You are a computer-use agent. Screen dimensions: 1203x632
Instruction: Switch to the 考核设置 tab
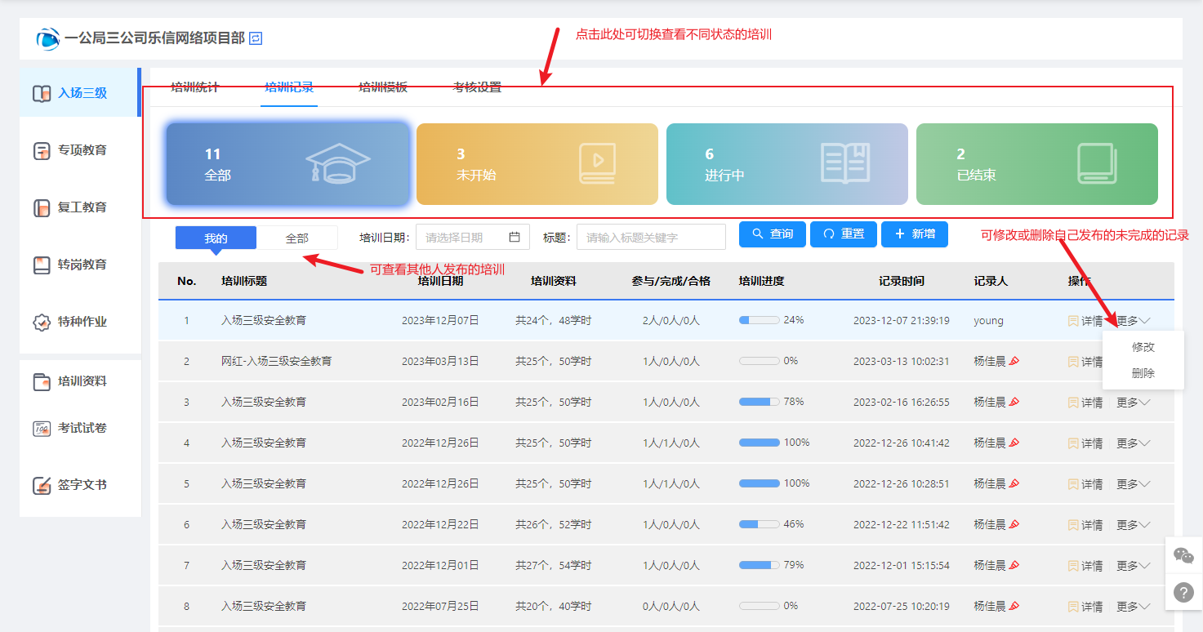(477, 87)
